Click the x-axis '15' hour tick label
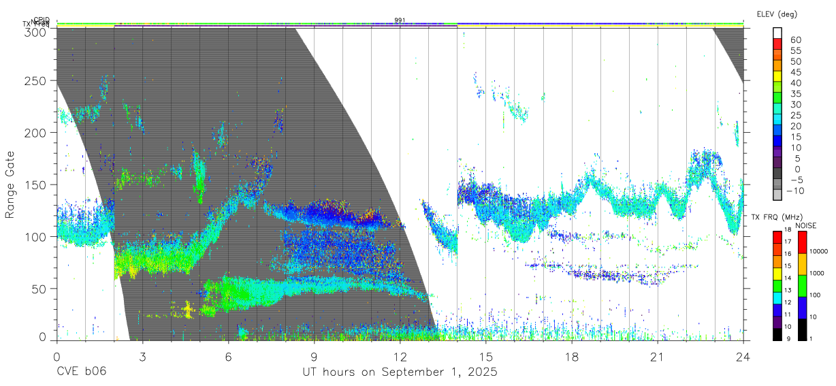The image size is (836, 386). coord(485,357)
